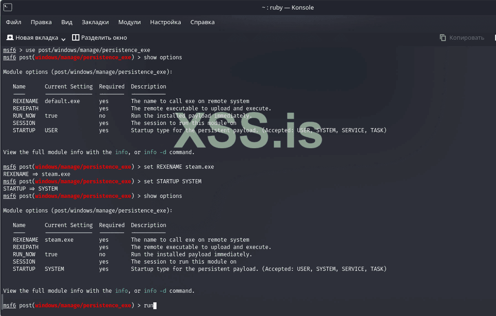Click 'The session to run this module on' in second table
This screenshot has width=496, height=316.
point(183,262)
